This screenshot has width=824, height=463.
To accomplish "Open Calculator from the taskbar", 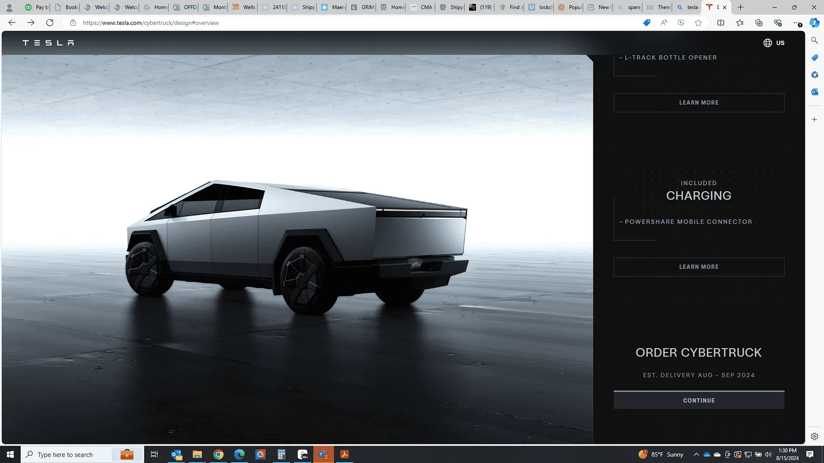I will click(281, 454).
